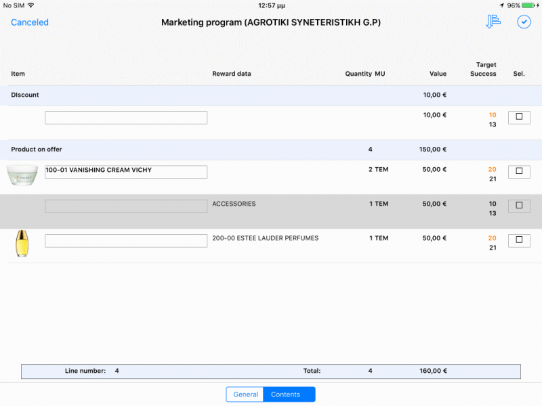Click the 100-01 VANISHING CREAM VICHY field
The width and height of the screenshot is (542, 406).
pos(126,172)
